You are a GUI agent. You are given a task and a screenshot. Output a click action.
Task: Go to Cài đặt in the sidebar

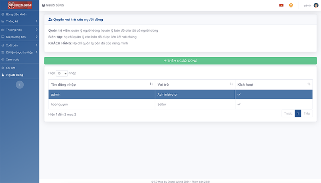pyautogui.click(x=11, y=68)
